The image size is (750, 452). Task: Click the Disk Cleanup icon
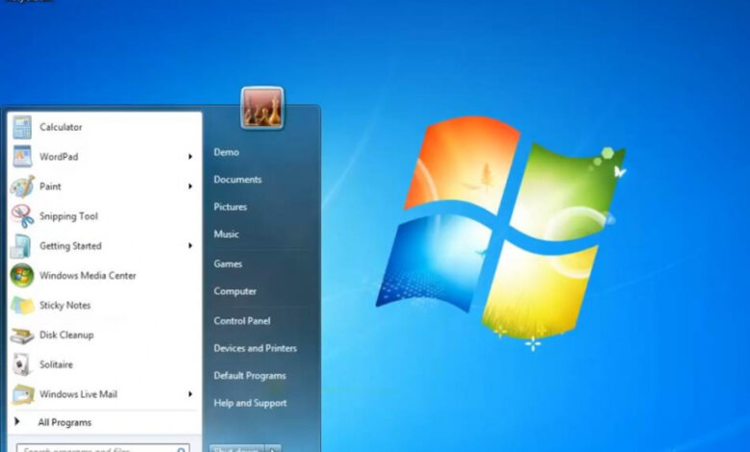pyautogui.click(x=22, y=336)
